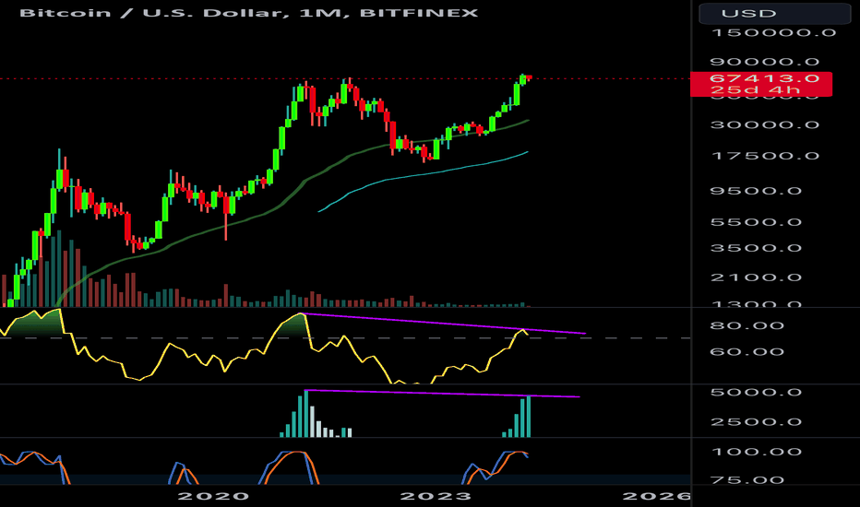This screenshot has height=507, width=860.
Task: Click the red 67413.0 current price label
Action: tap(764, 78)
